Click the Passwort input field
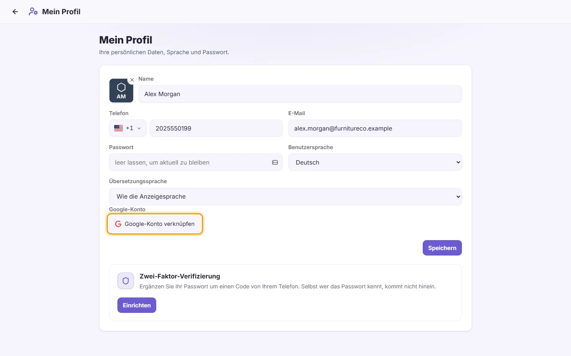This screenshot has height=356, width=571. pos(196,162)
